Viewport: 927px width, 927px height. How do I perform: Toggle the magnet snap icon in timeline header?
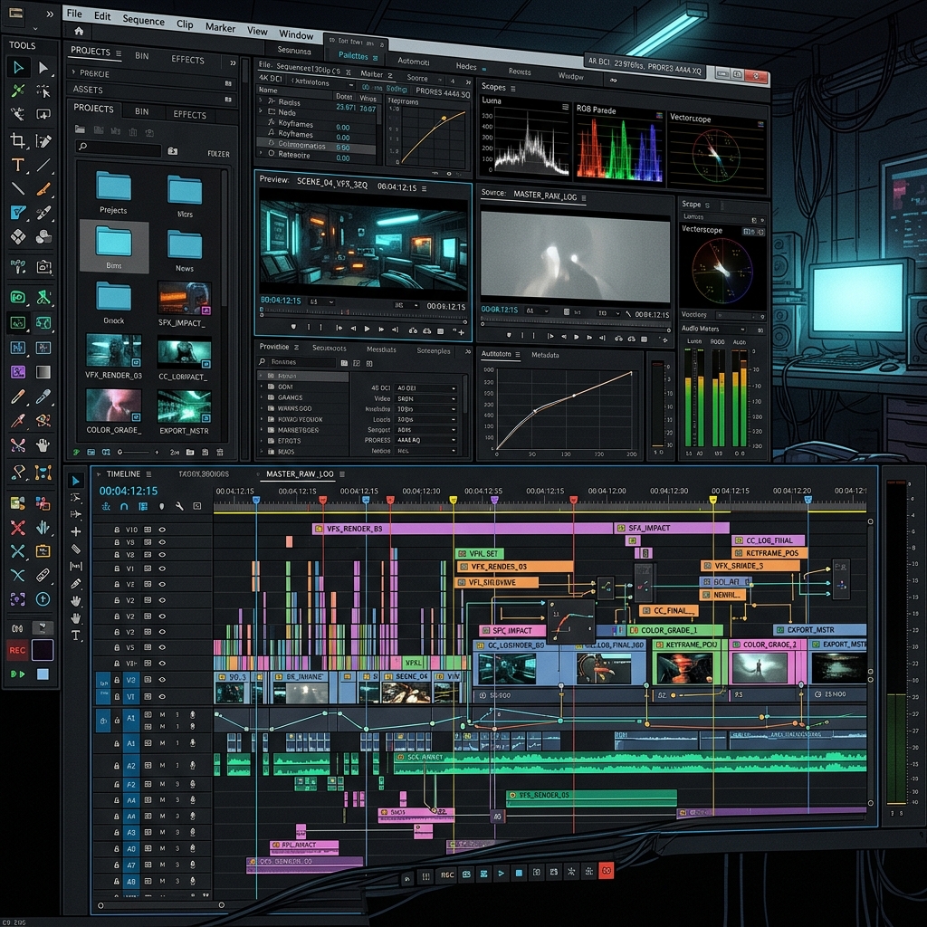(124, 506)
